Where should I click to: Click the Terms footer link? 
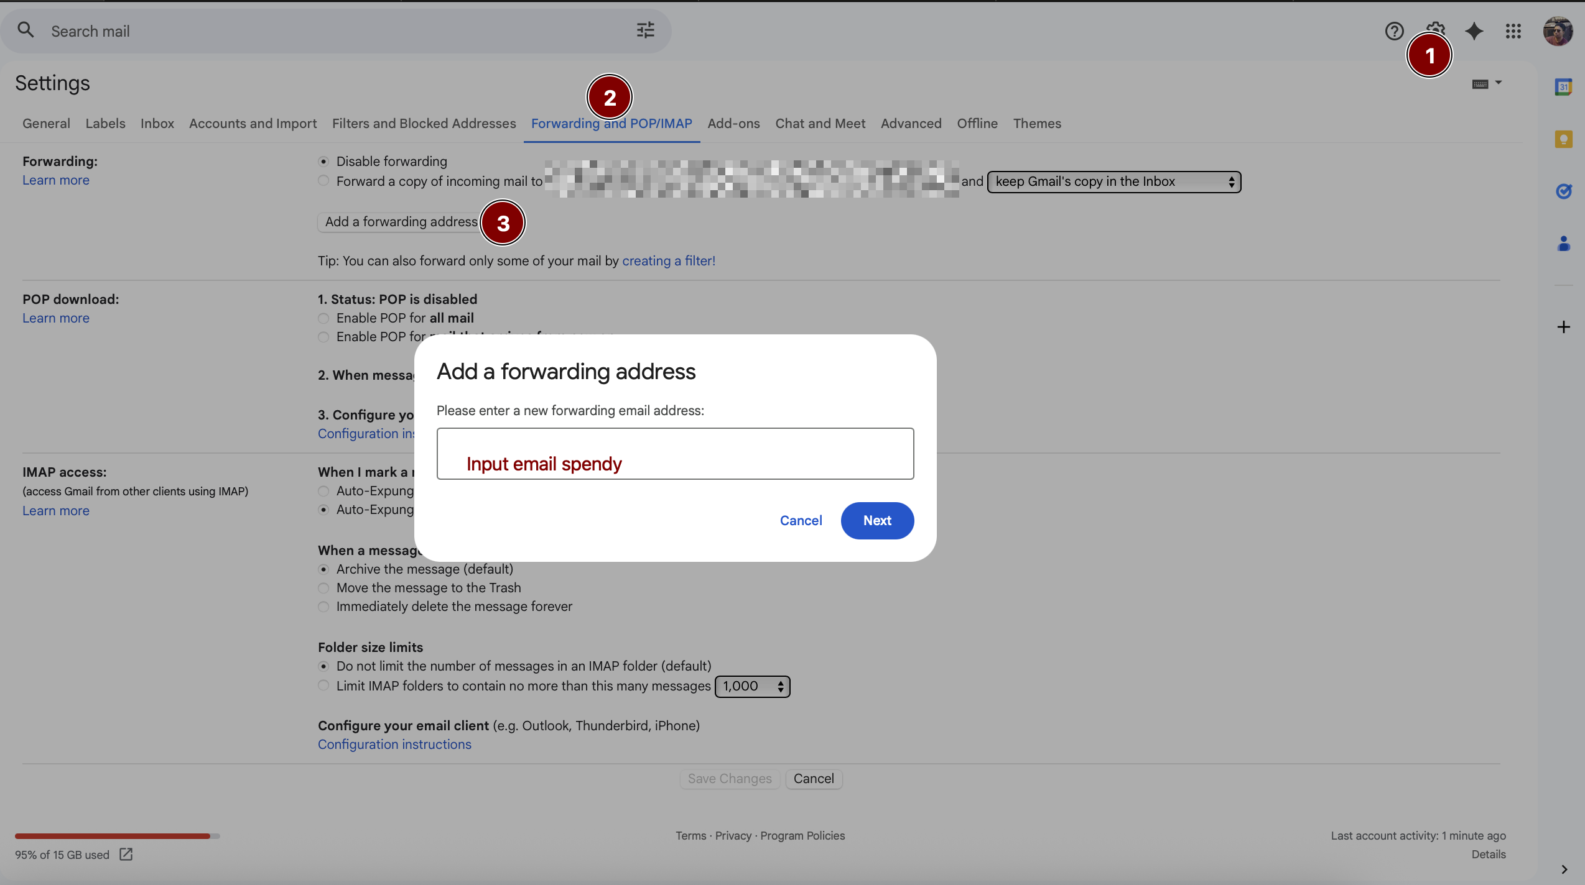pos(691,836)
